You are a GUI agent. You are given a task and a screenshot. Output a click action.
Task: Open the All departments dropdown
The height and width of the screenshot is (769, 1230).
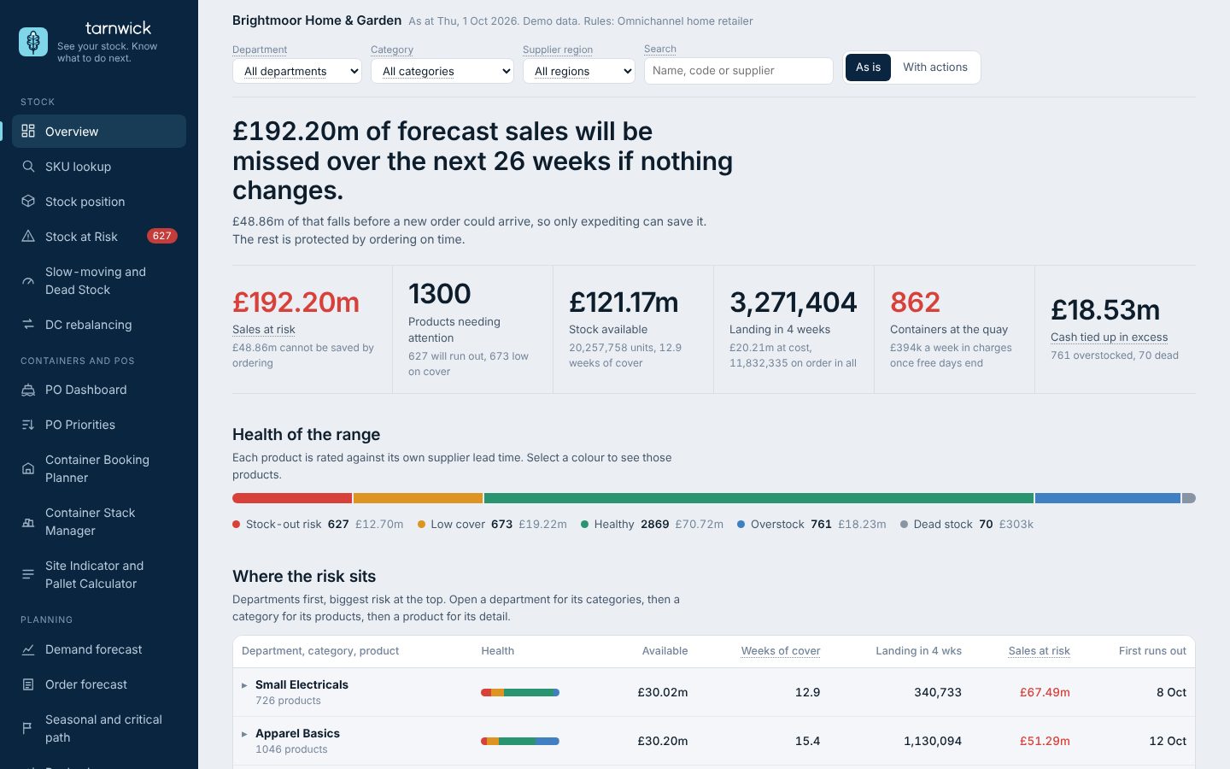(297, 71)
